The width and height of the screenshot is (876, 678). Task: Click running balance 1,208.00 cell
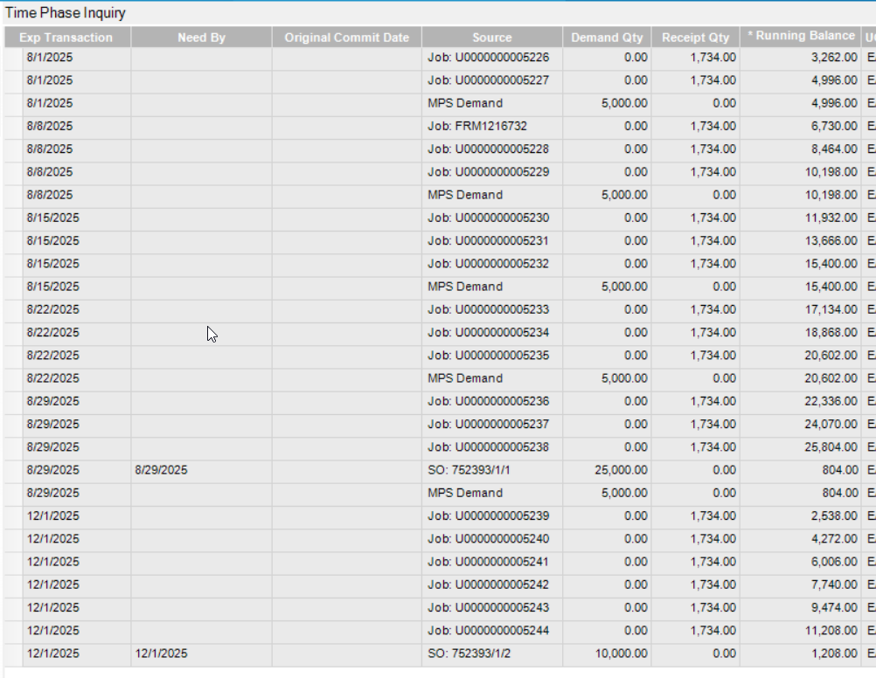click(801, 654)
